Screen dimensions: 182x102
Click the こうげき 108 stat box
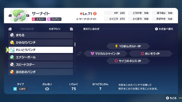pos(139,13)
